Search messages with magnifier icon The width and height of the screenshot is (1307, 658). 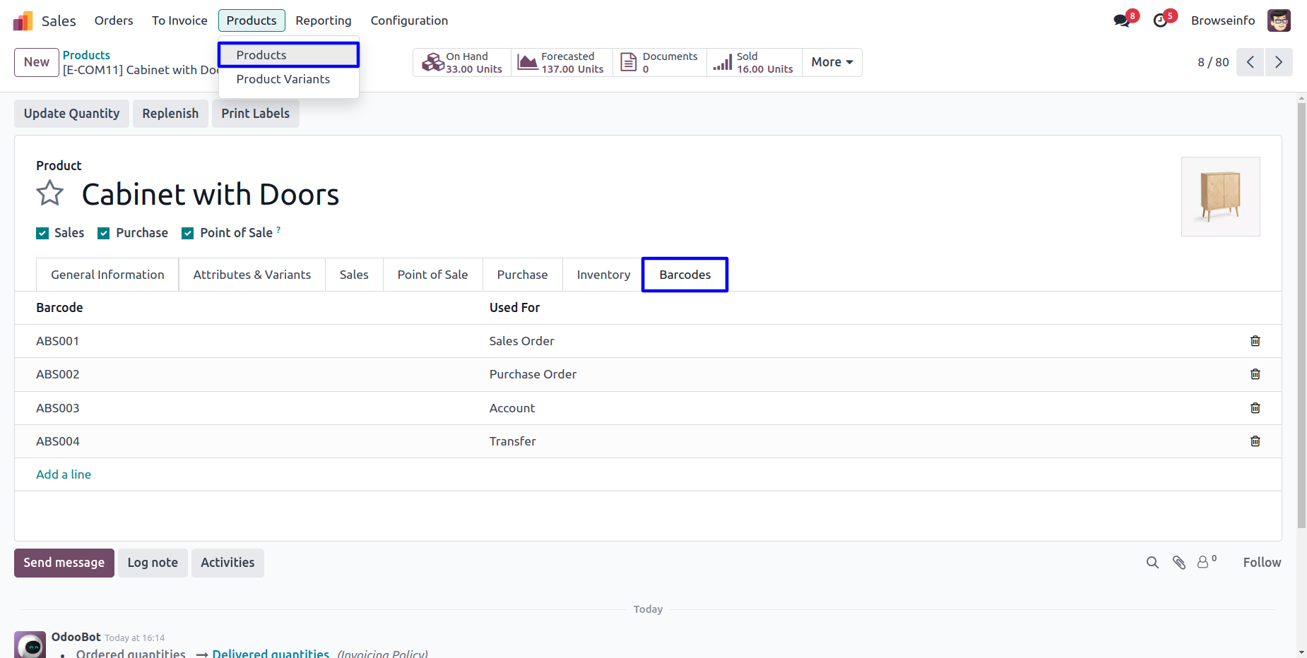tap(1152, 563)
